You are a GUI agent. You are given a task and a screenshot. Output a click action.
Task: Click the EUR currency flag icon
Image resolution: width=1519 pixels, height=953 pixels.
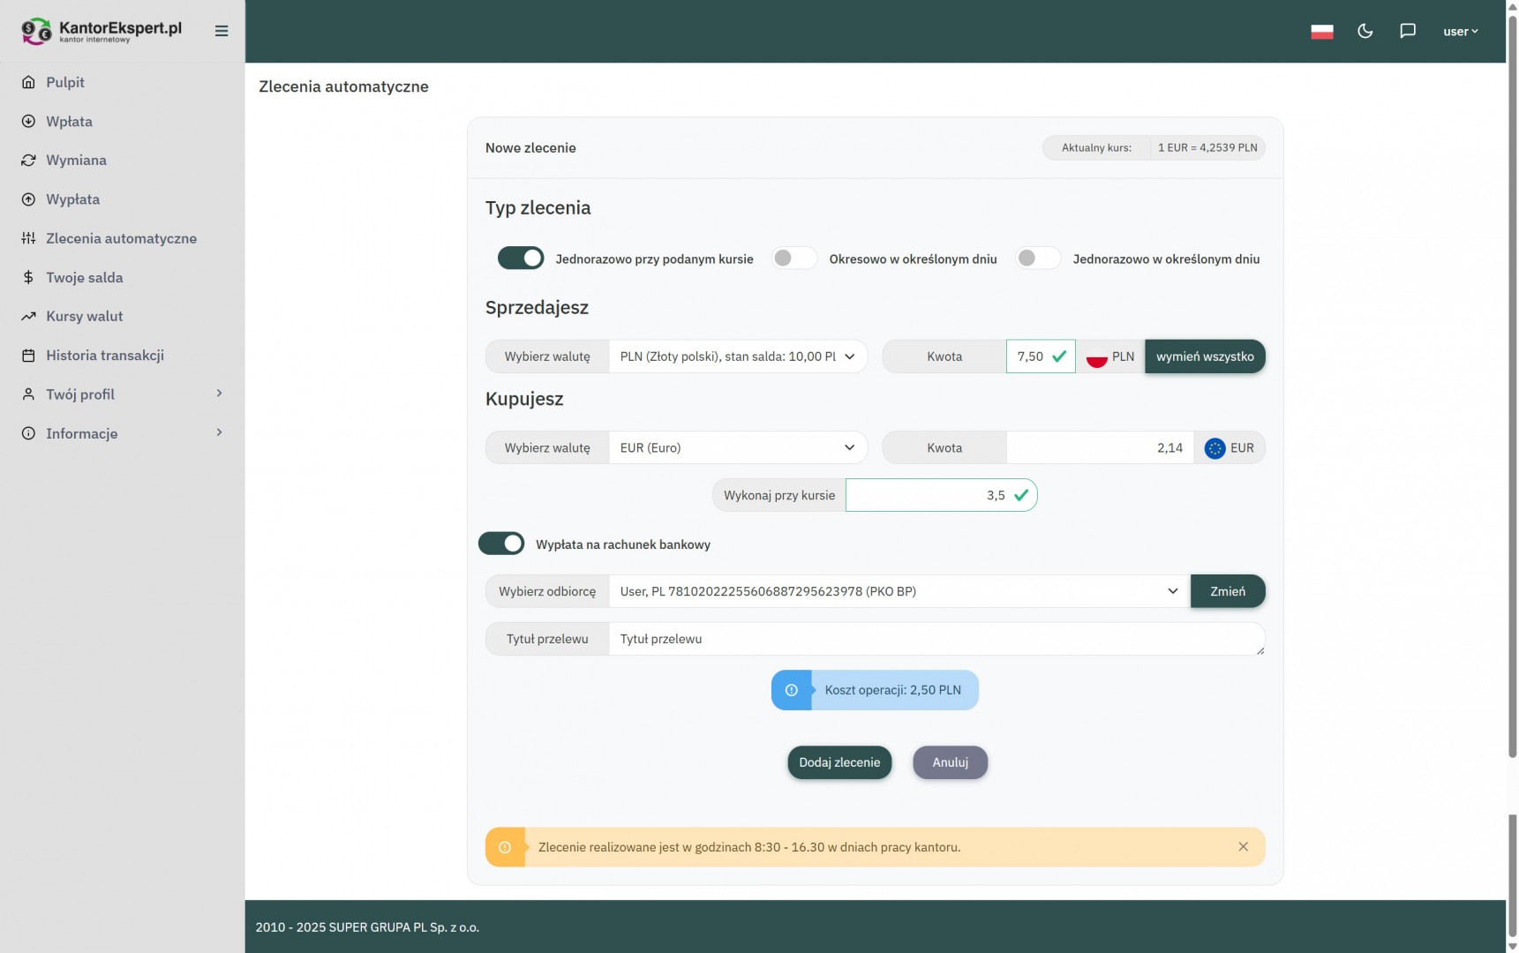pos(1214,448)
